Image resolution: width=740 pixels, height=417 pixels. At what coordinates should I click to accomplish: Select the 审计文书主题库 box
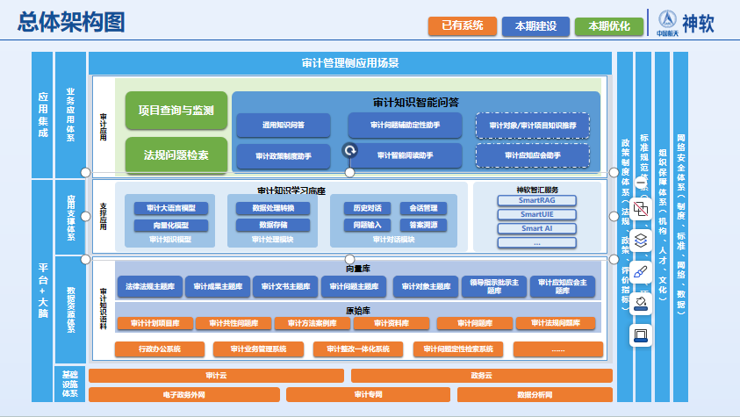(x=285, y=286)
